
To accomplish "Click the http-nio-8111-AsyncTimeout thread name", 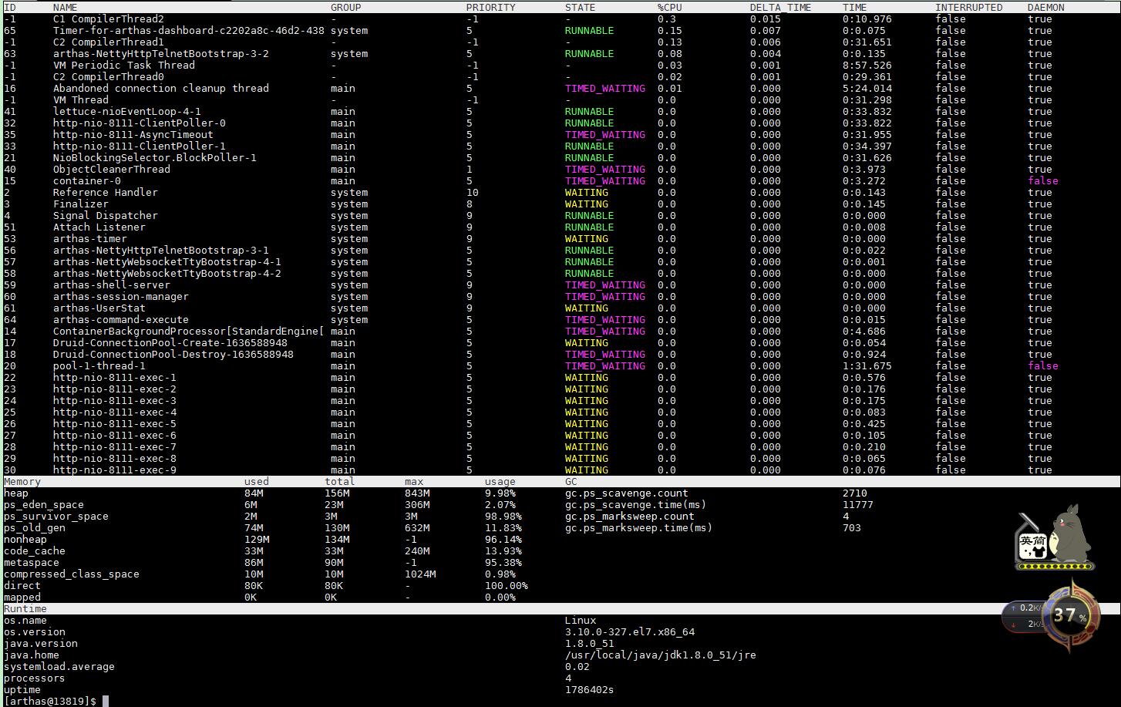I will tap(133, 134).
